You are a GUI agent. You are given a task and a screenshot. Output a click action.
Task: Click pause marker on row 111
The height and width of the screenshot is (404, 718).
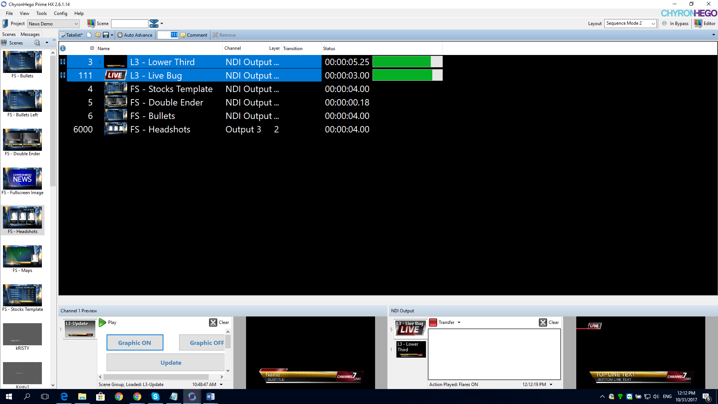[x=63, y=75]
